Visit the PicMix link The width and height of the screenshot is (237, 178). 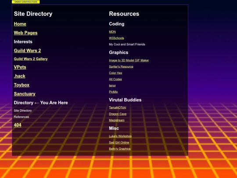tap(113, 92)
